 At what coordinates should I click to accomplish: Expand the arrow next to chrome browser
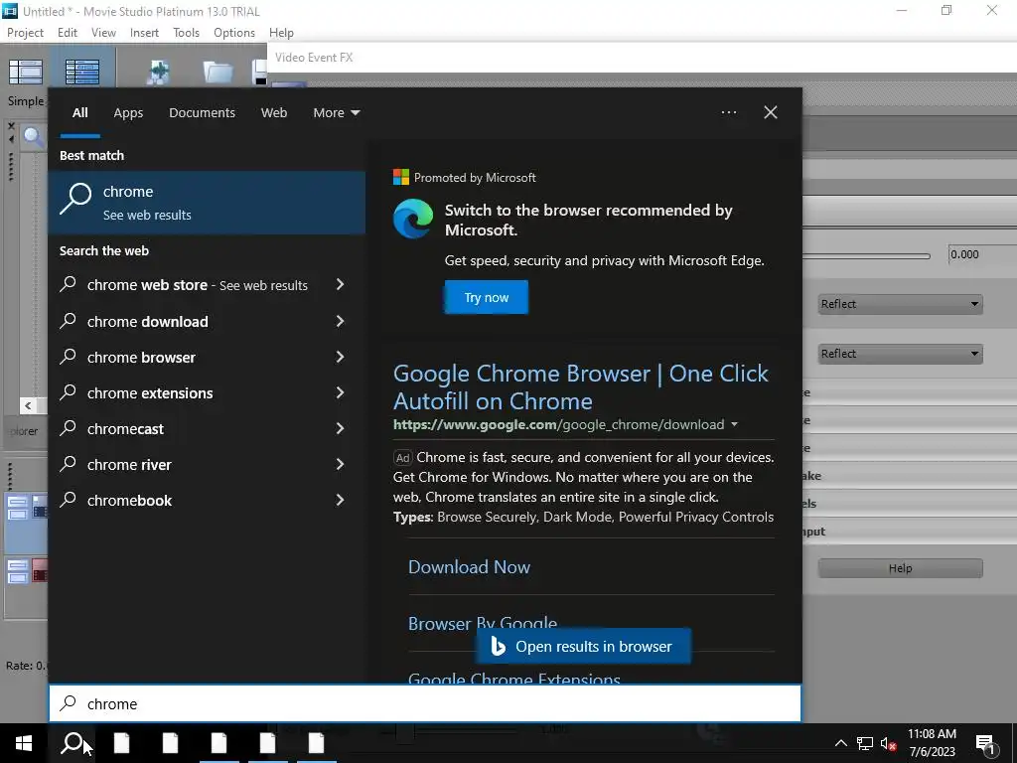pyautogui.click(x=340, y=357)
